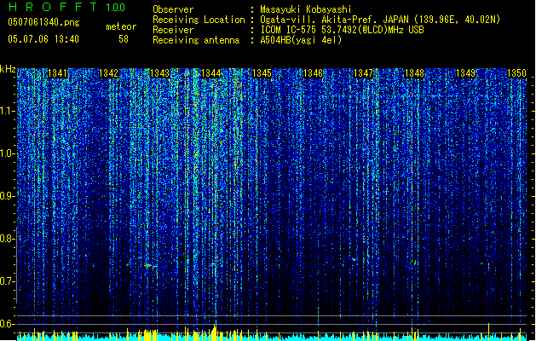This screenshot has height=341, width=536.
Task: Click the 1349 time marker
Action: point(465,72)
